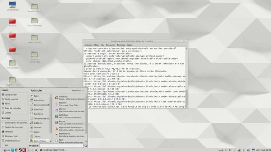Open Lixeira trash location
The width and height of the screenshot is (271, 152).
14,113
